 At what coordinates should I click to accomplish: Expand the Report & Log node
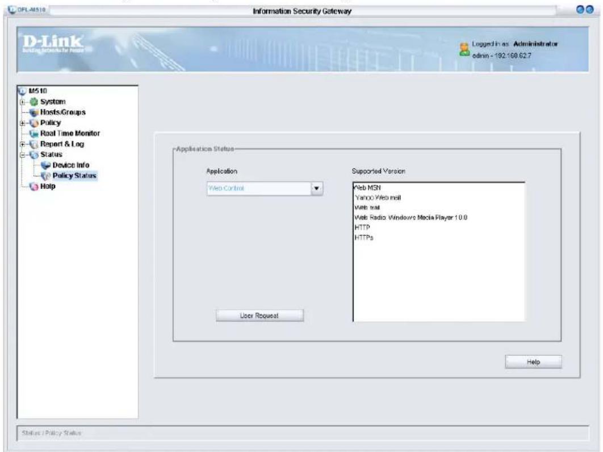tap(22, 144)
